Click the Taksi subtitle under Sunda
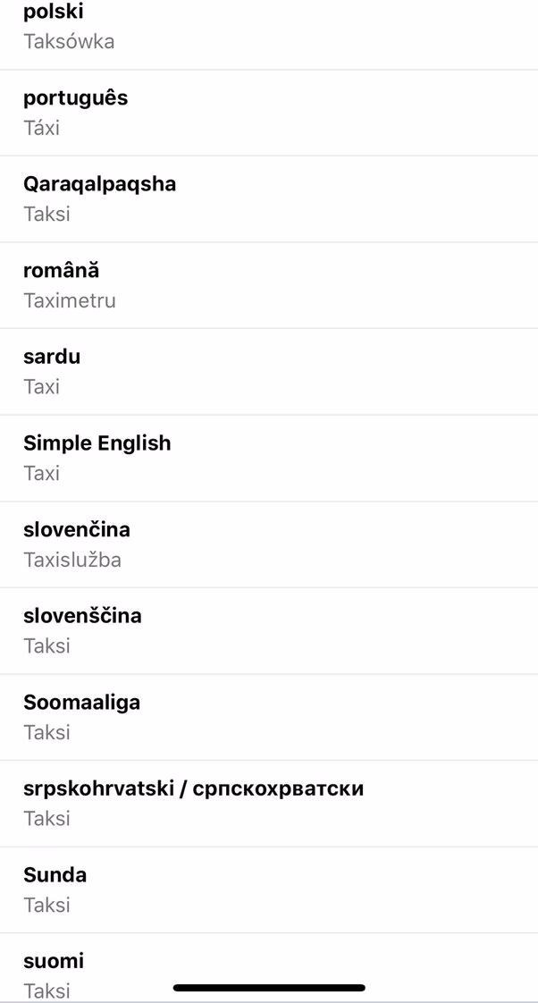 (39, 905)
